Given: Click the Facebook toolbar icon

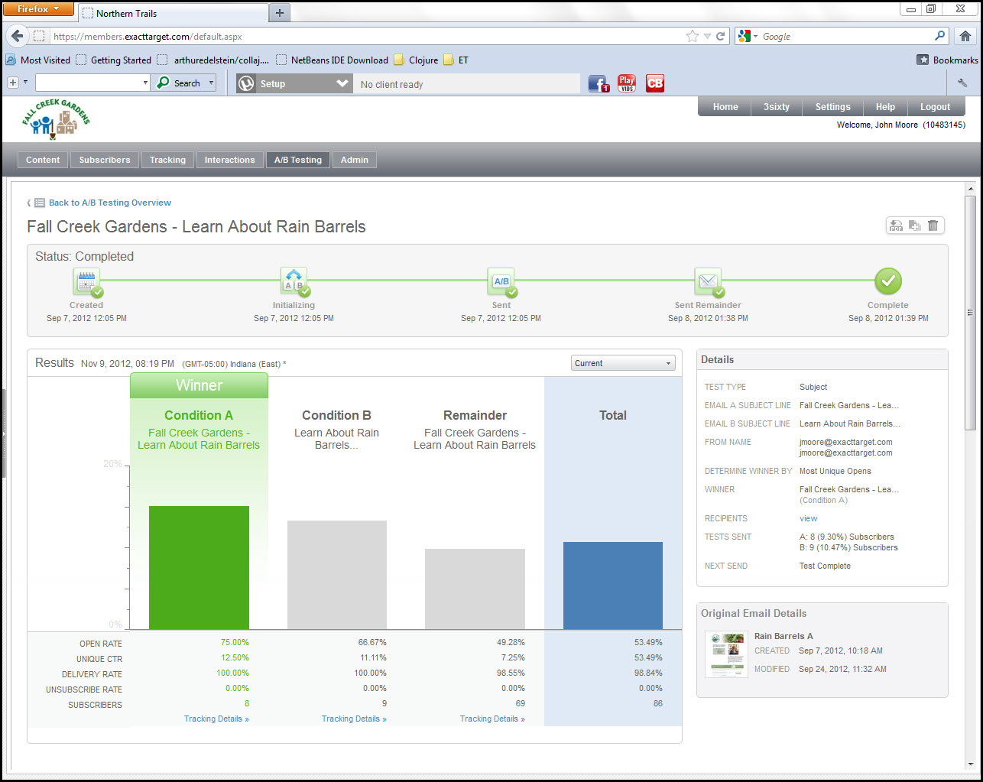Looking at the screenshot, I should [x=598, y=83].
